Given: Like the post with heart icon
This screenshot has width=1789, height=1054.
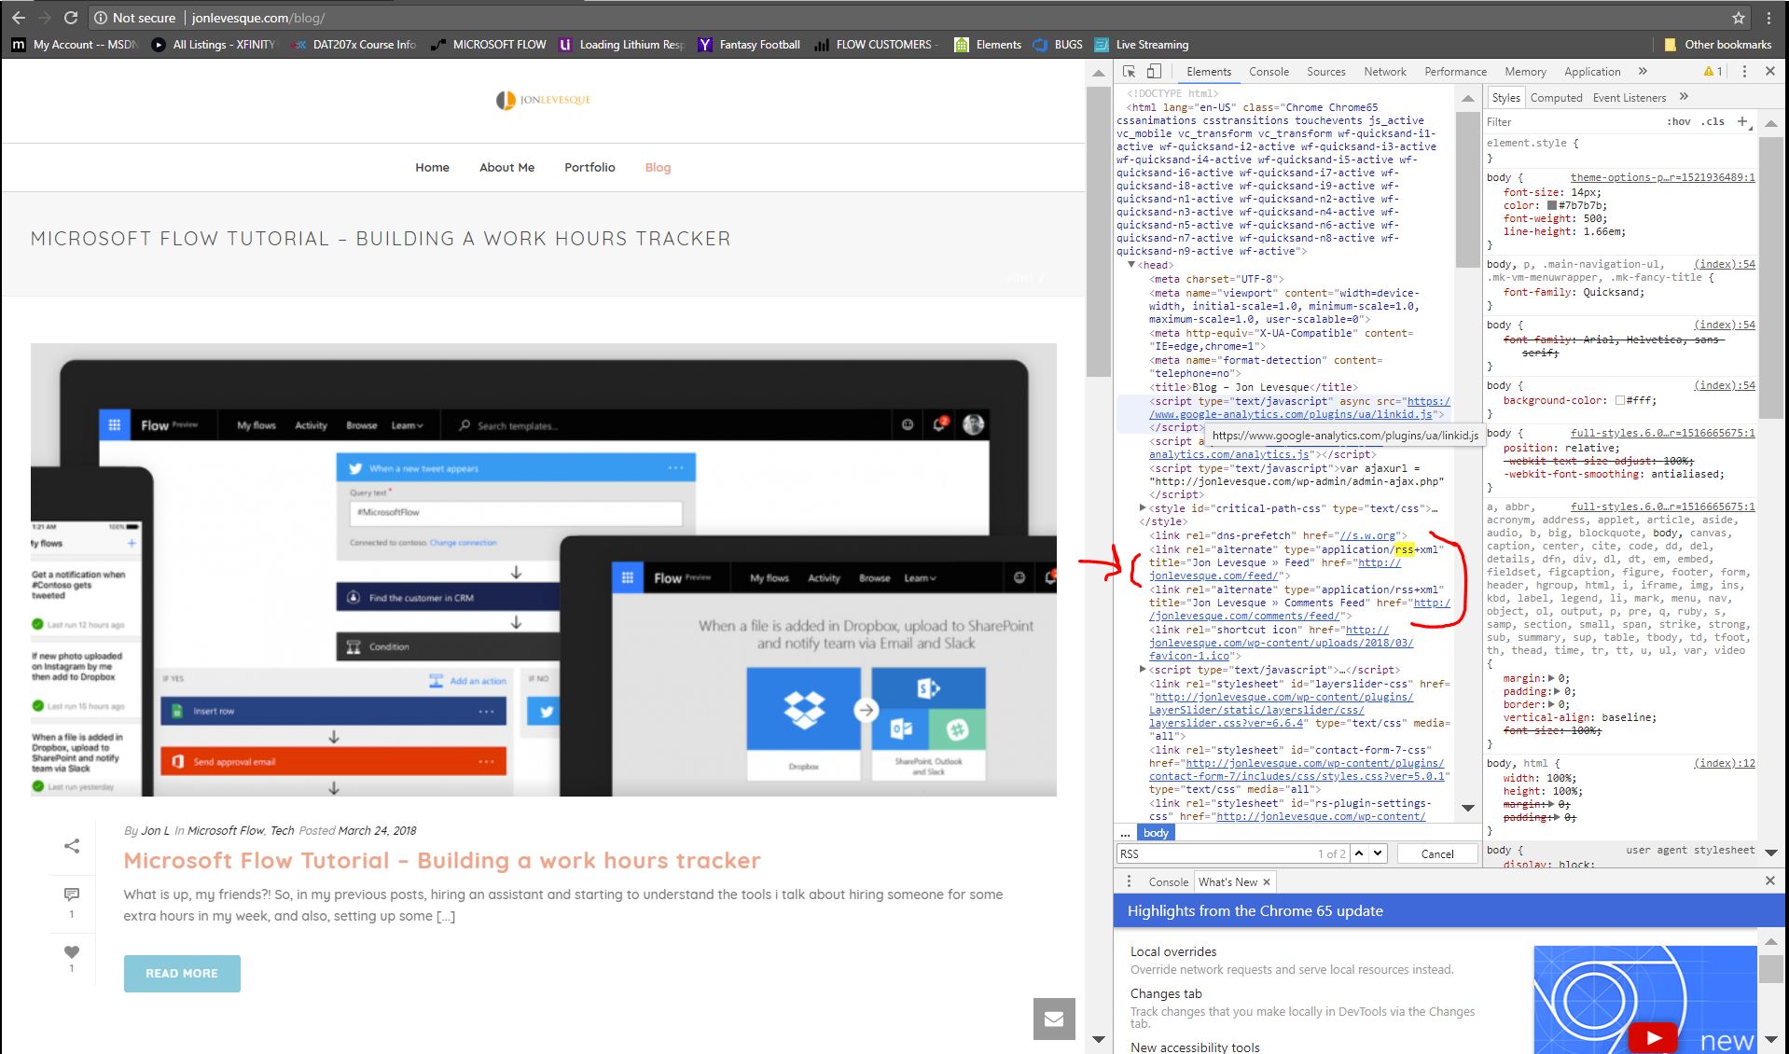Looking at the screenshot, I should pyautogui.click(x=72, y=952).
